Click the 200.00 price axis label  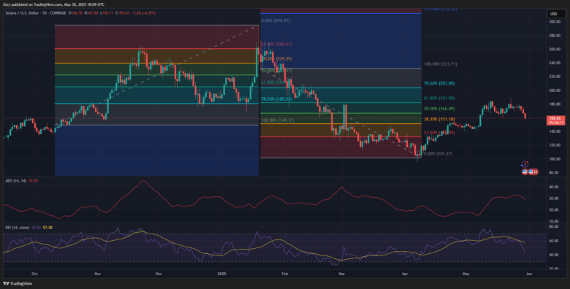tap(554, 90)
